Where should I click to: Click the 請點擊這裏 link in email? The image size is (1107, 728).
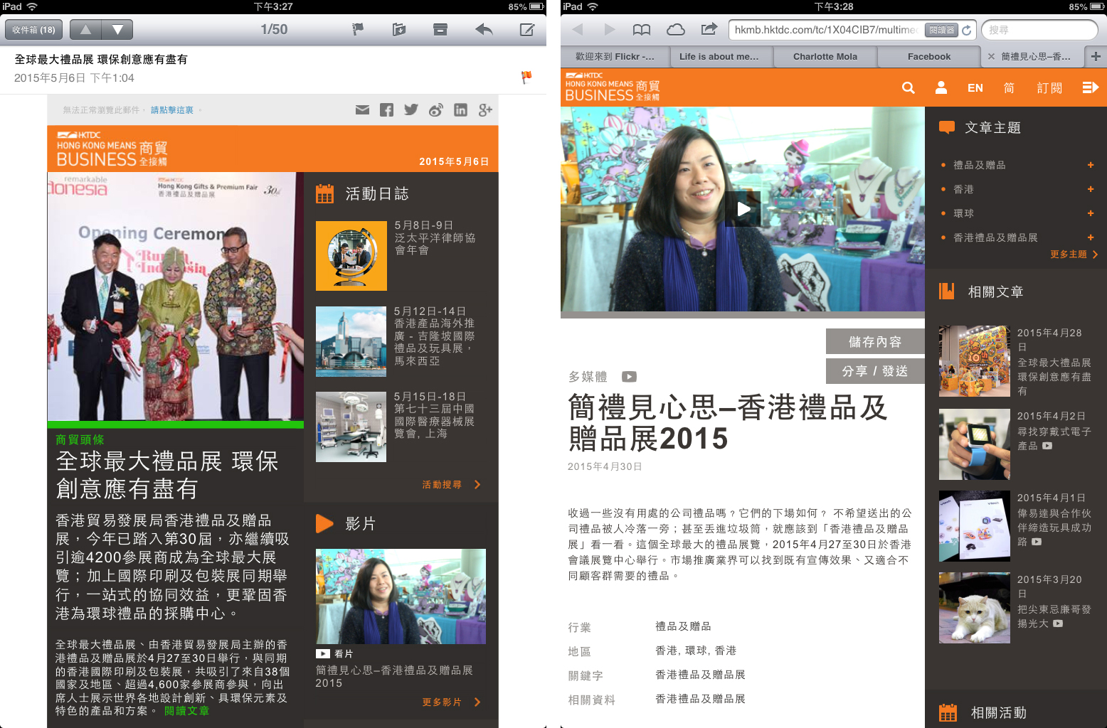tap(171, 110)
